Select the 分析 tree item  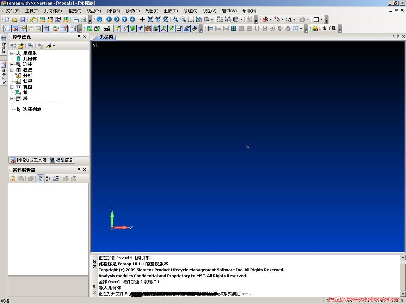pos(27,76)
